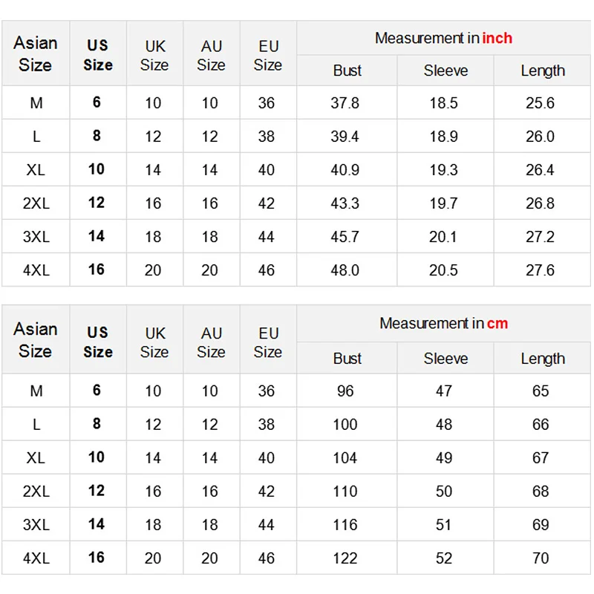594x594 pixels.
Task: Click the red "inch" unit label
Action: [x=497, y=38]
